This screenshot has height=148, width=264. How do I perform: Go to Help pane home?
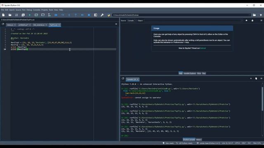click(x=247, y=21)
